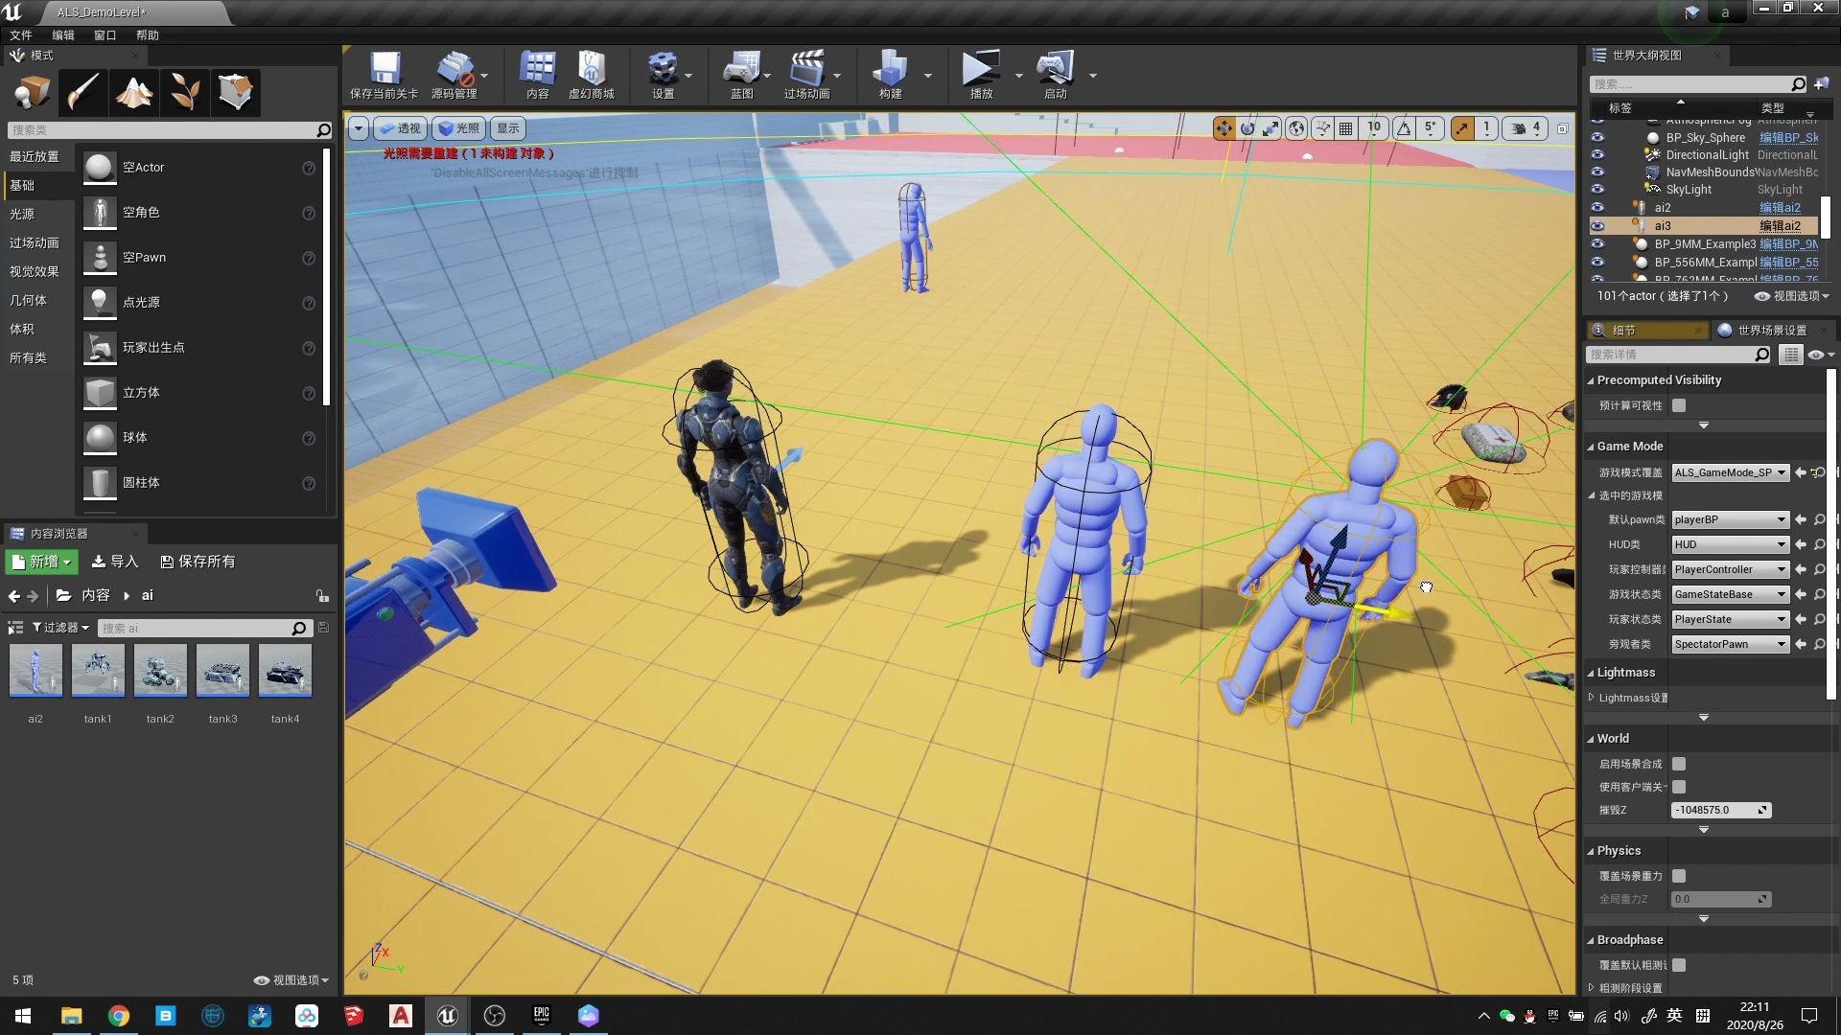Viewport: 1841px width, 1035px height.
Task: Click the 编辑ai2 link for actor ai3
Action: [1780, 225]
